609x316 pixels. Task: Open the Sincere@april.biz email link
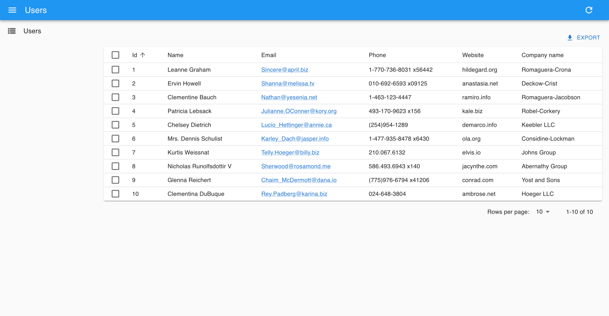tap(284, 70)
